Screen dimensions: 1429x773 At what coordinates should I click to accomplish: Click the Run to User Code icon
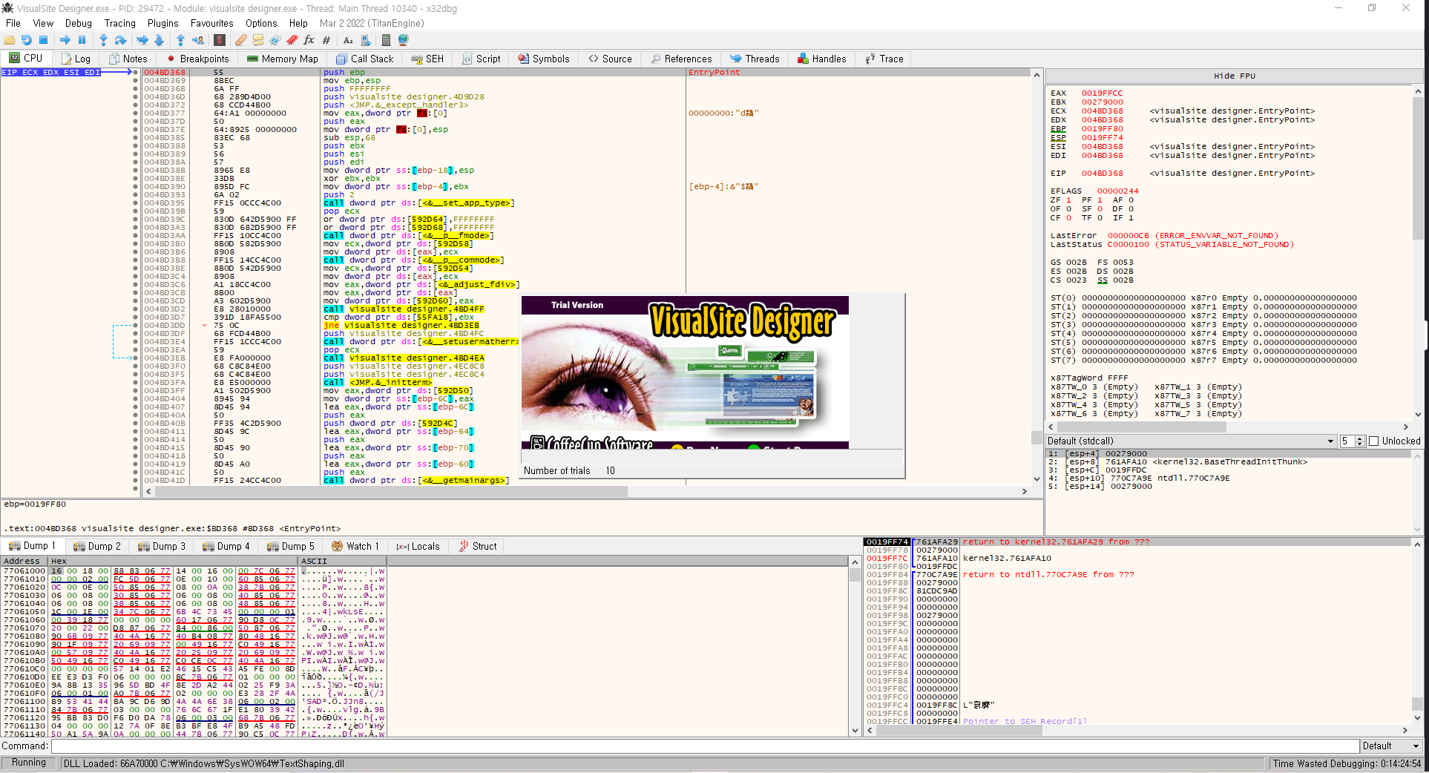click(x=197, y=40)
